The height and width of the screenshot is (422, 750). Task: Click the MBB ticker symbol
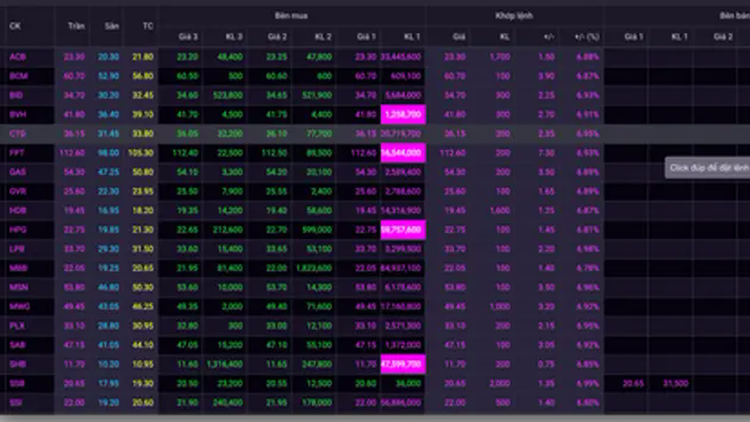pyautogui.click(x=19, y=267)
